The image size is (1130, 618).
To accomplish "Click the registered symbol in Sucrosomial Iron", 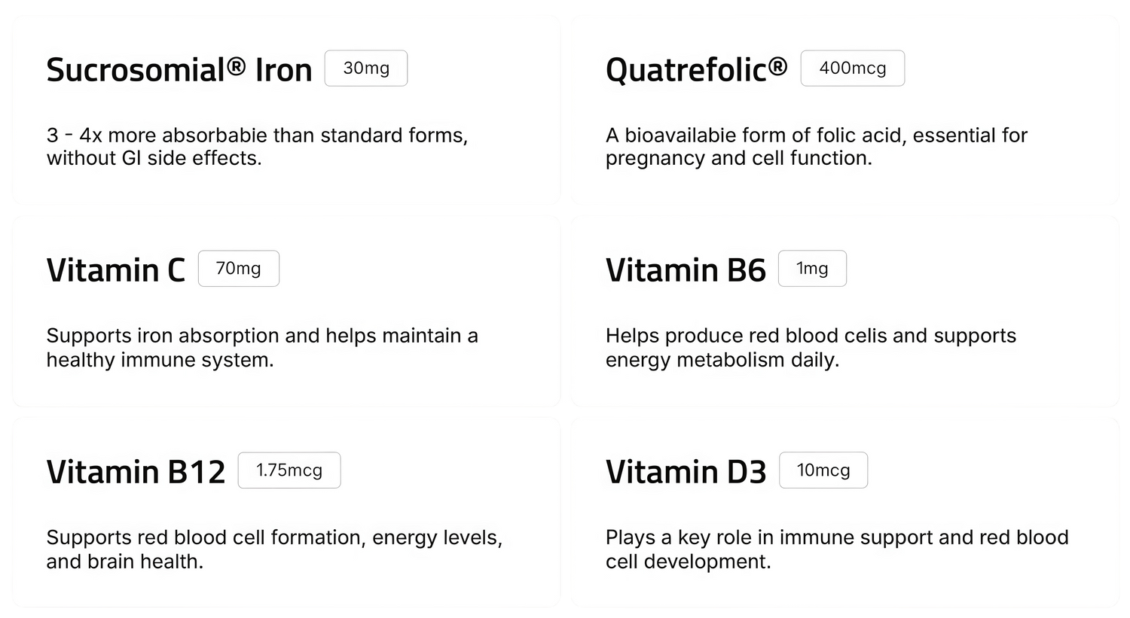I will (x=236, y=64).
